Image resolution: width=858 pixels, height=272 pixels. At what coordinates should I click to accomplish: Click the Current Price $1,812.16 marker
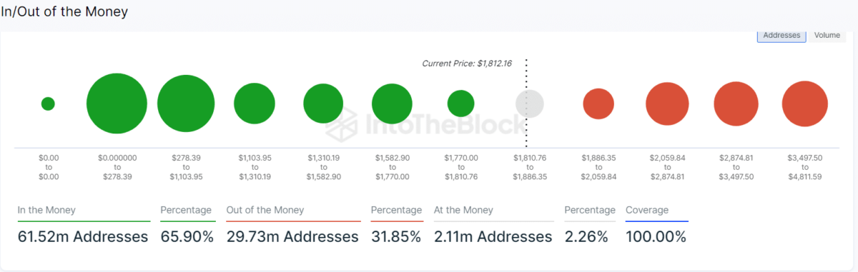pyautogui.click(x=468, y=64)
